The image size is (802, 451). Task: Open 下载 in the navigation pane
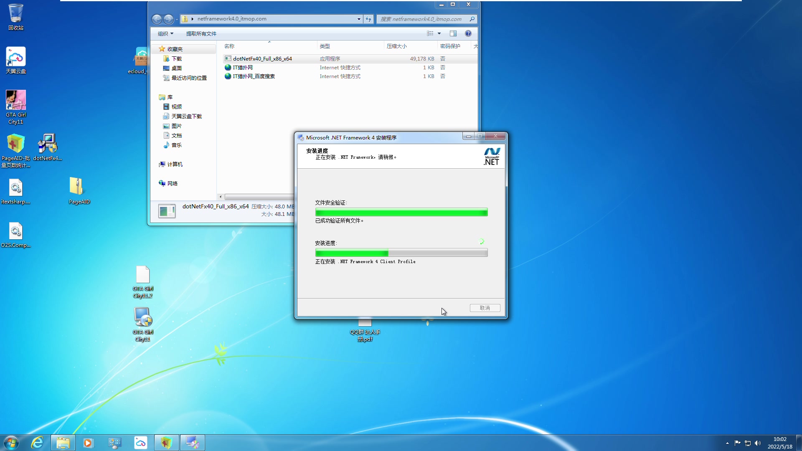[x=176, y=58]
